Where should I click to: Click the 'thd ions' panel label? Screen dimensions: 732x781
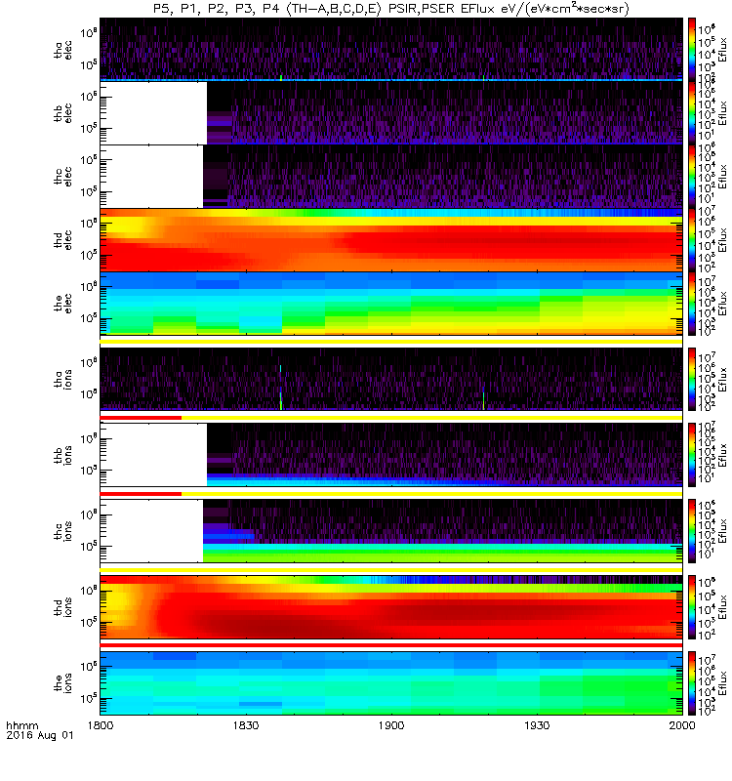pos(63,606)
